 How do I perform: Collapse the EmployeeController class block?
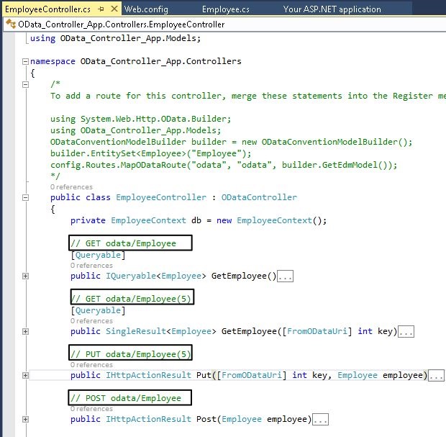pos(26,197)
